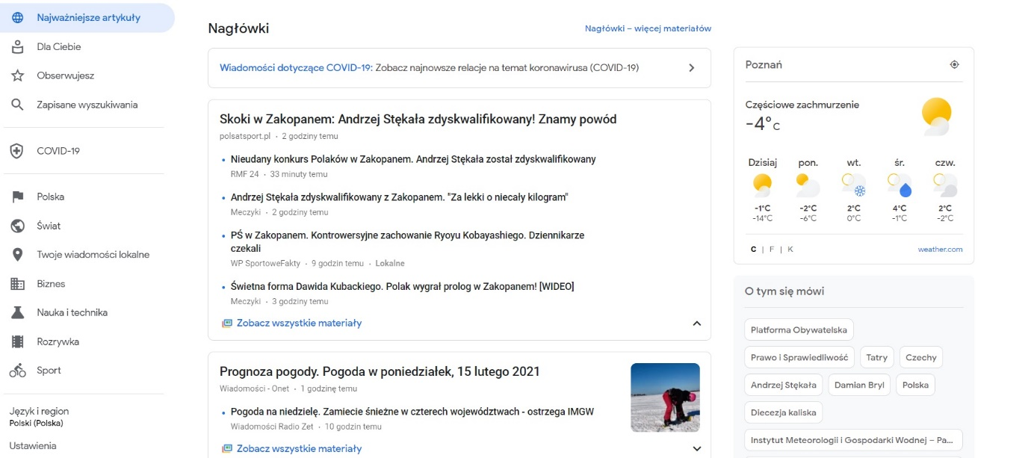Select Celsius unit C
1034x458 pixels.
pyautogui.click(x=753, y=250)
